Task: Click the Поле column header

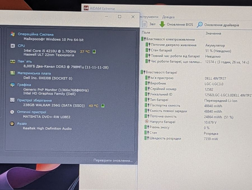Action: tap(146, 33)
